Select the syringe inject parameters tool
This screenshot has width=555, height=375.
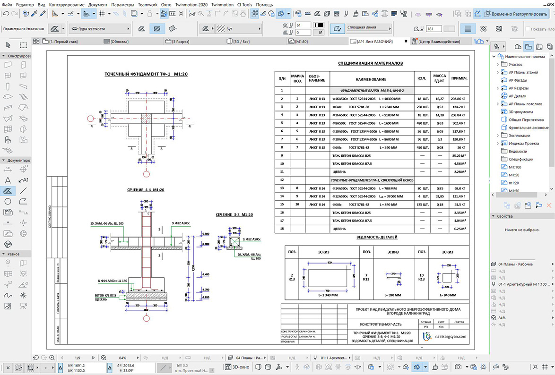click(x=43, y=14)
